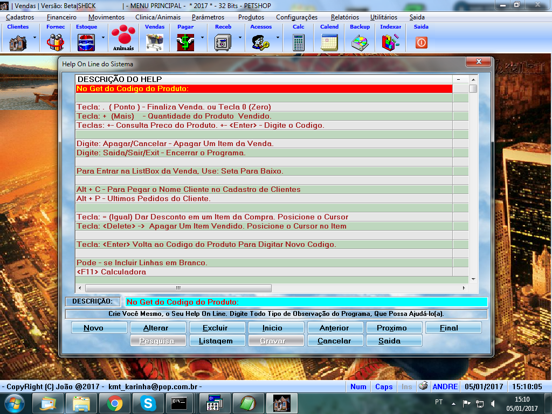Expand the Receb dropdown arrow

[x=240, y=37]
